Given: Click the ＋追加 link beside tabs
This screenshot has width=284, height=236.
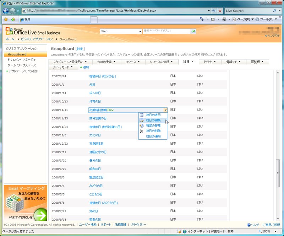Looking at the screenshot, I should (x=84, y=67).
